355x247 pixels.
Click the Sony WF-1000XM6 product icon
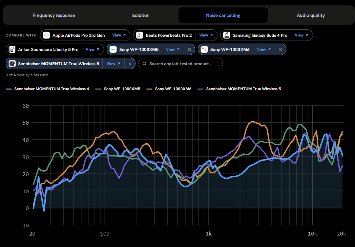point(204,49)
